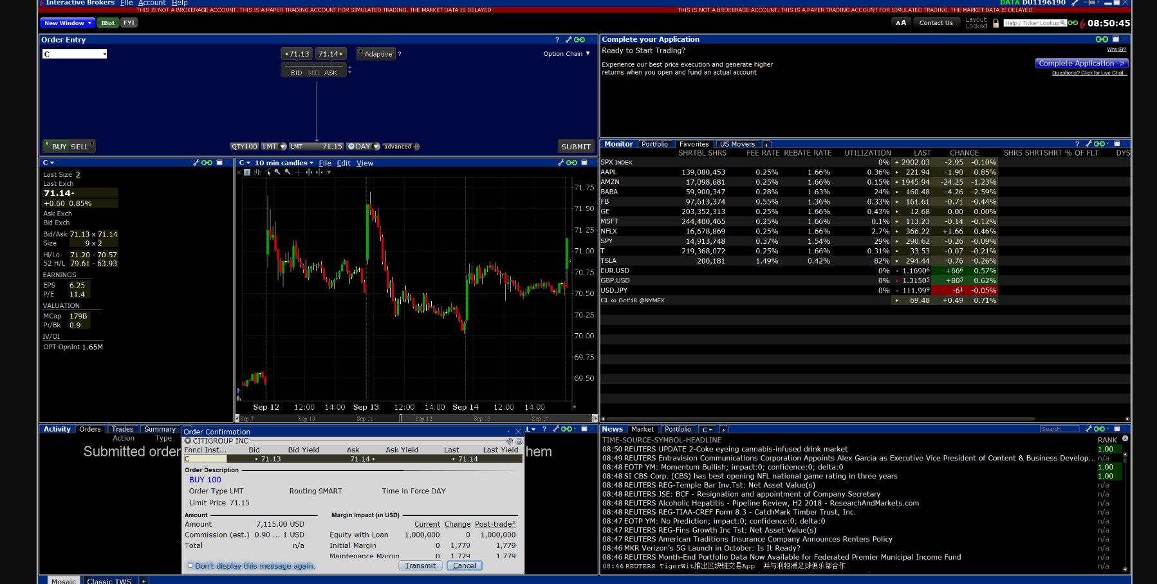Screen dimensions: 1157x584
Task: Click the QTY100 quantity field
Action: pos(245,147)
